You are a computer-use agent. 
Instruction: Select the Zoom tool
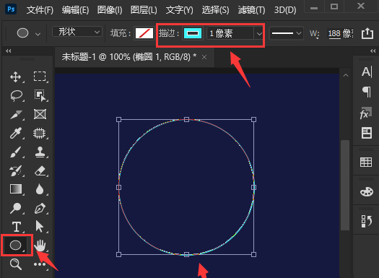coord(16,264)
